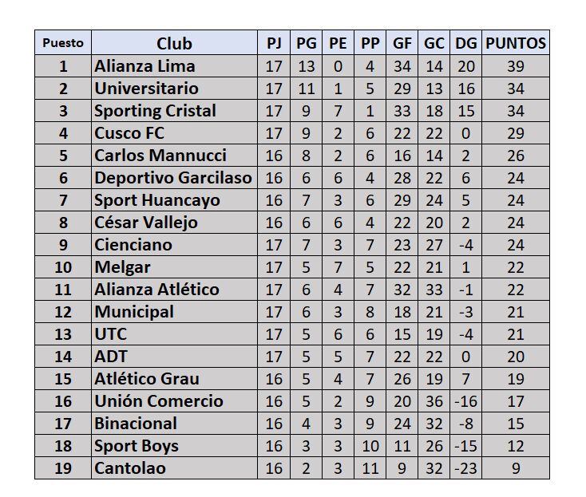
Task: Click the Cusco FC row name
Action: pos(129,132)
